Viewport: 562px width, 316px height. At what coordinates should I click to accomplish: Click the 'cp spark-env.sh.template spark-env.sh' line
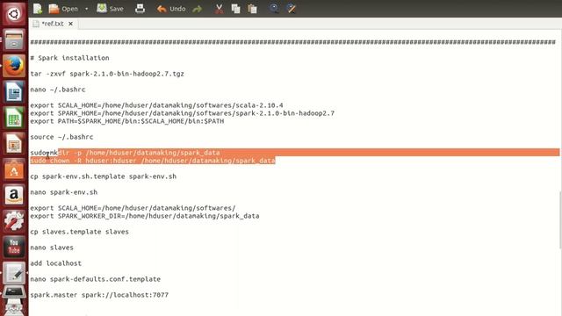coord(104,176)
